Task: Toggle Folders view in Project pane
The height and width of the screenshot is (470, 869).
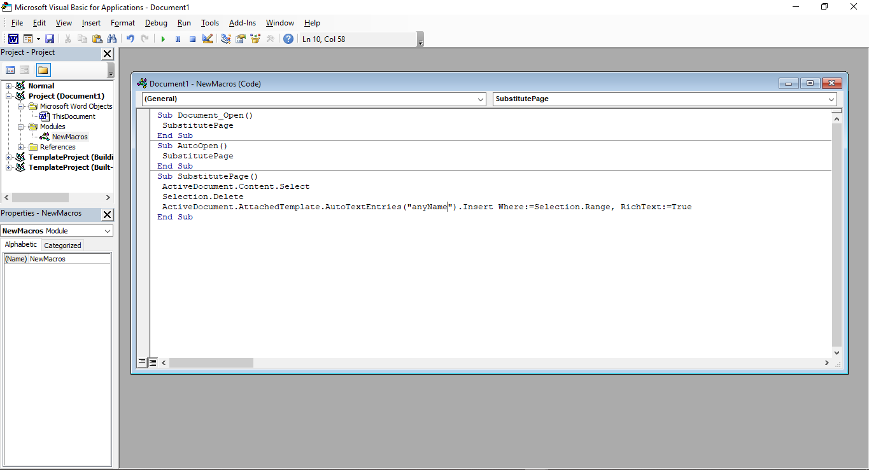Action: coord(43,70)
